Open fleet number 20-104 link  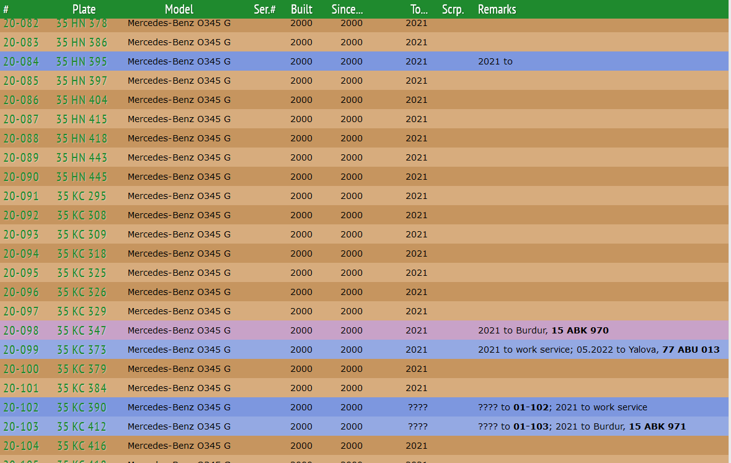coord(21,446)
